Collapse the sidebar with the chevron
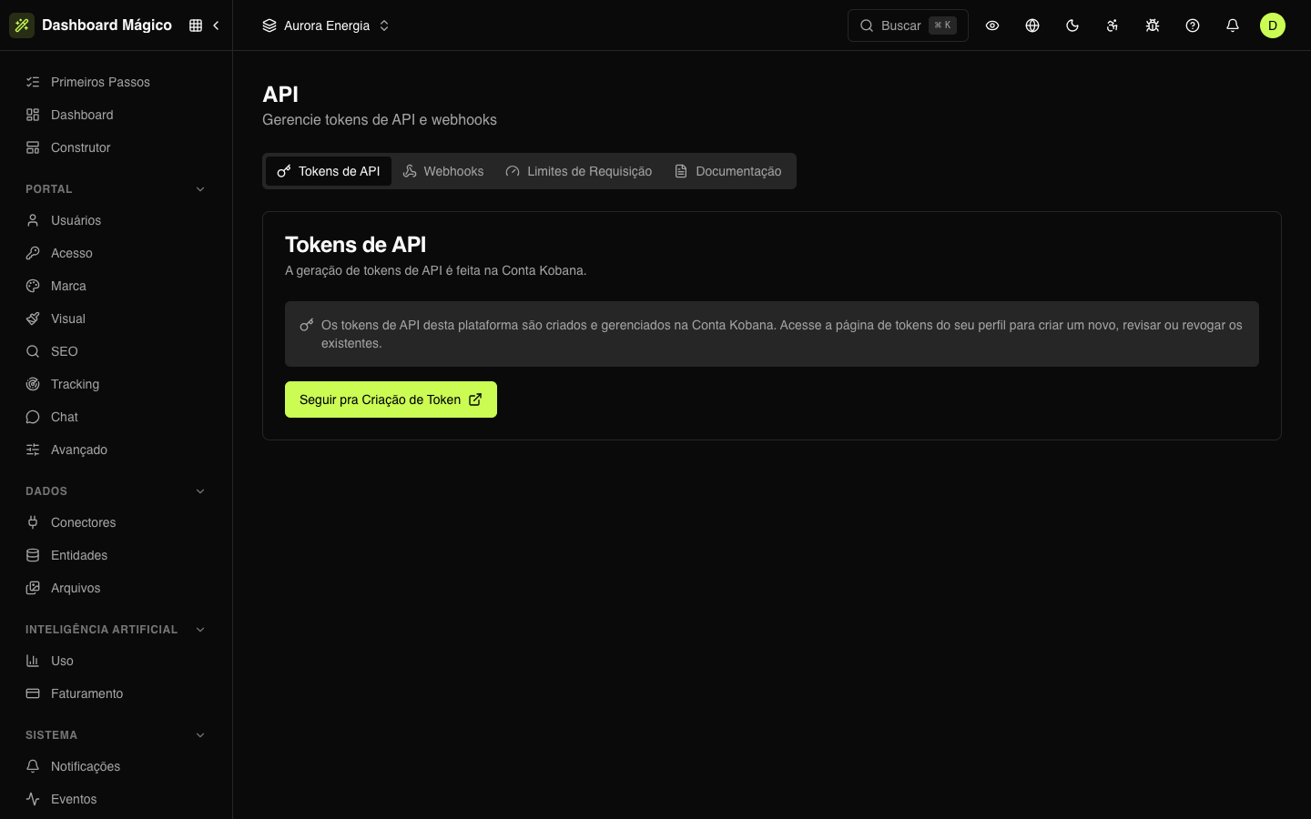The width and height of the screenshot is (1311, 819). tap(216, 25)
